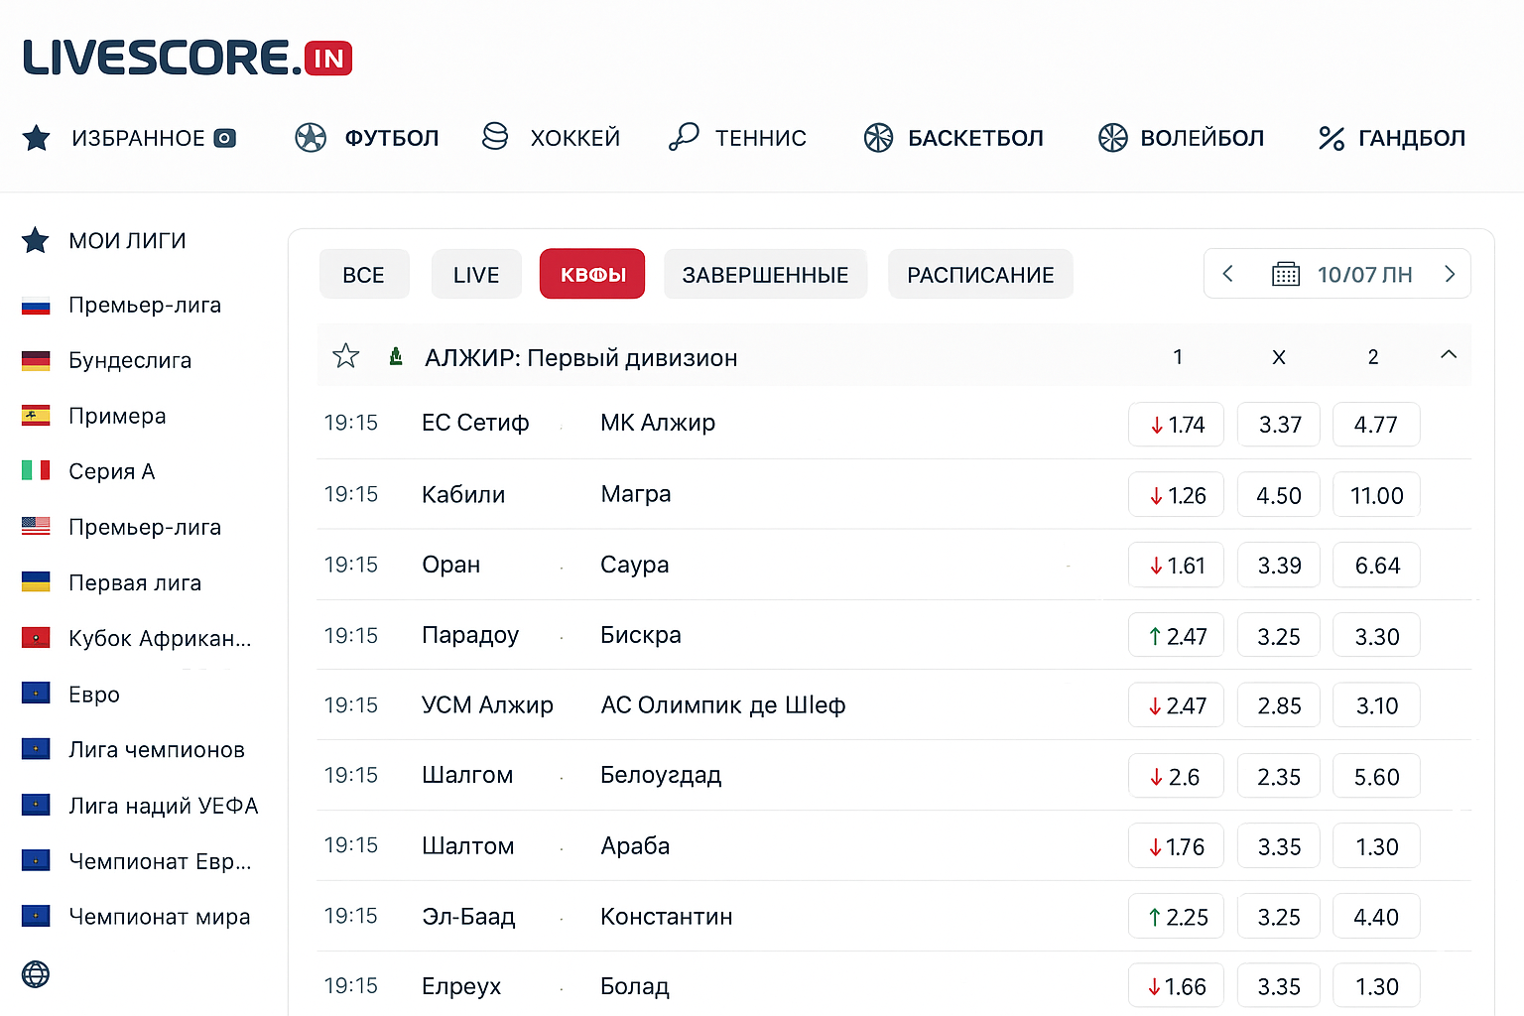Enable the LIVE matches filter

(476, 274)
